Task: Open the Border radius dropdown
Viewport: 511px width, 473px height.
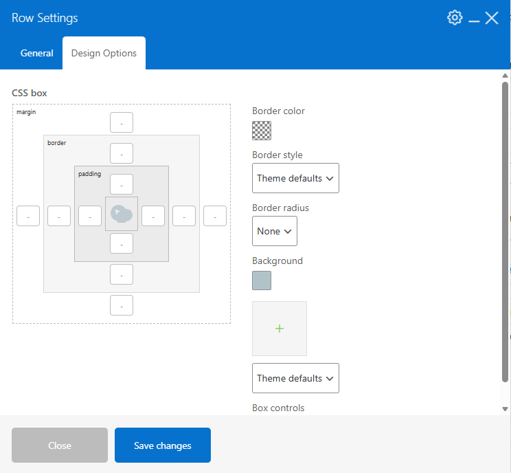Action: pyautogui.click(x=275, y=231)
